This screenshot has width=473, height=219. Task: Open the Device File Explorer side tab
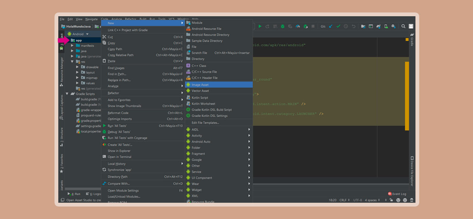click(412, 171)
